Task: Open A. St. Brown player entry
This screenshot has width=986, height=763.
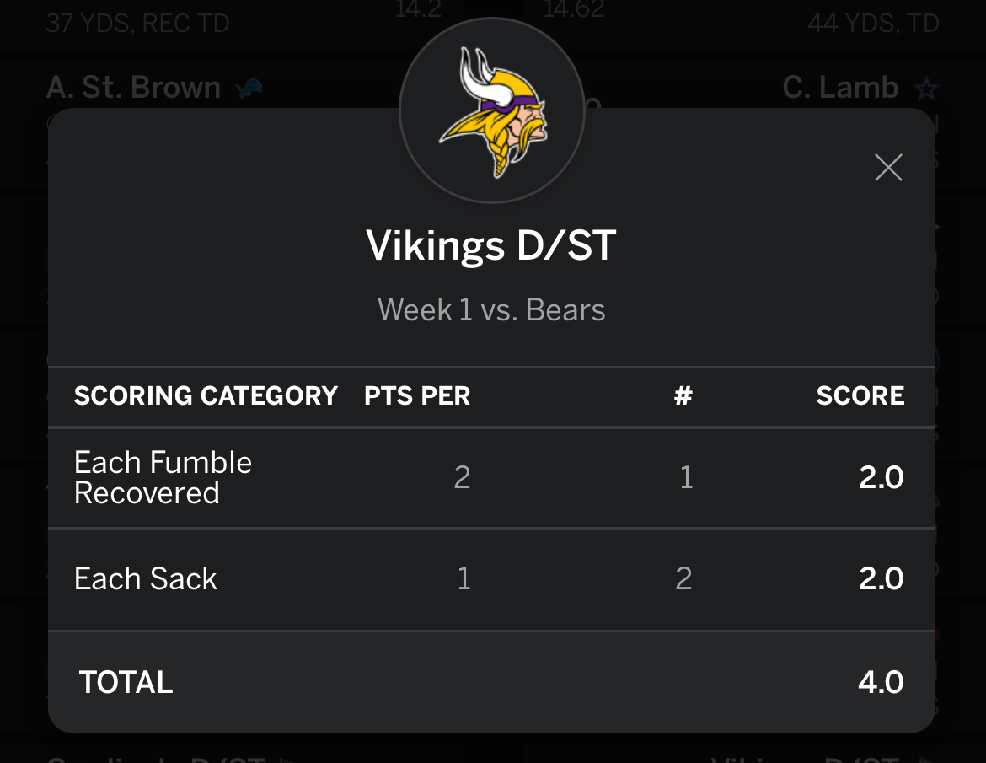Action: click(133, 88)
